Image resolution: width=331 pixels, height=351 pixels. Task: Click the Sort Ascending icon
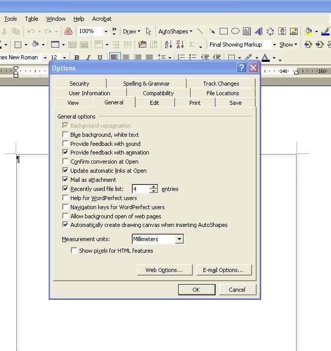pyautogui.click(x=168, y=45)
